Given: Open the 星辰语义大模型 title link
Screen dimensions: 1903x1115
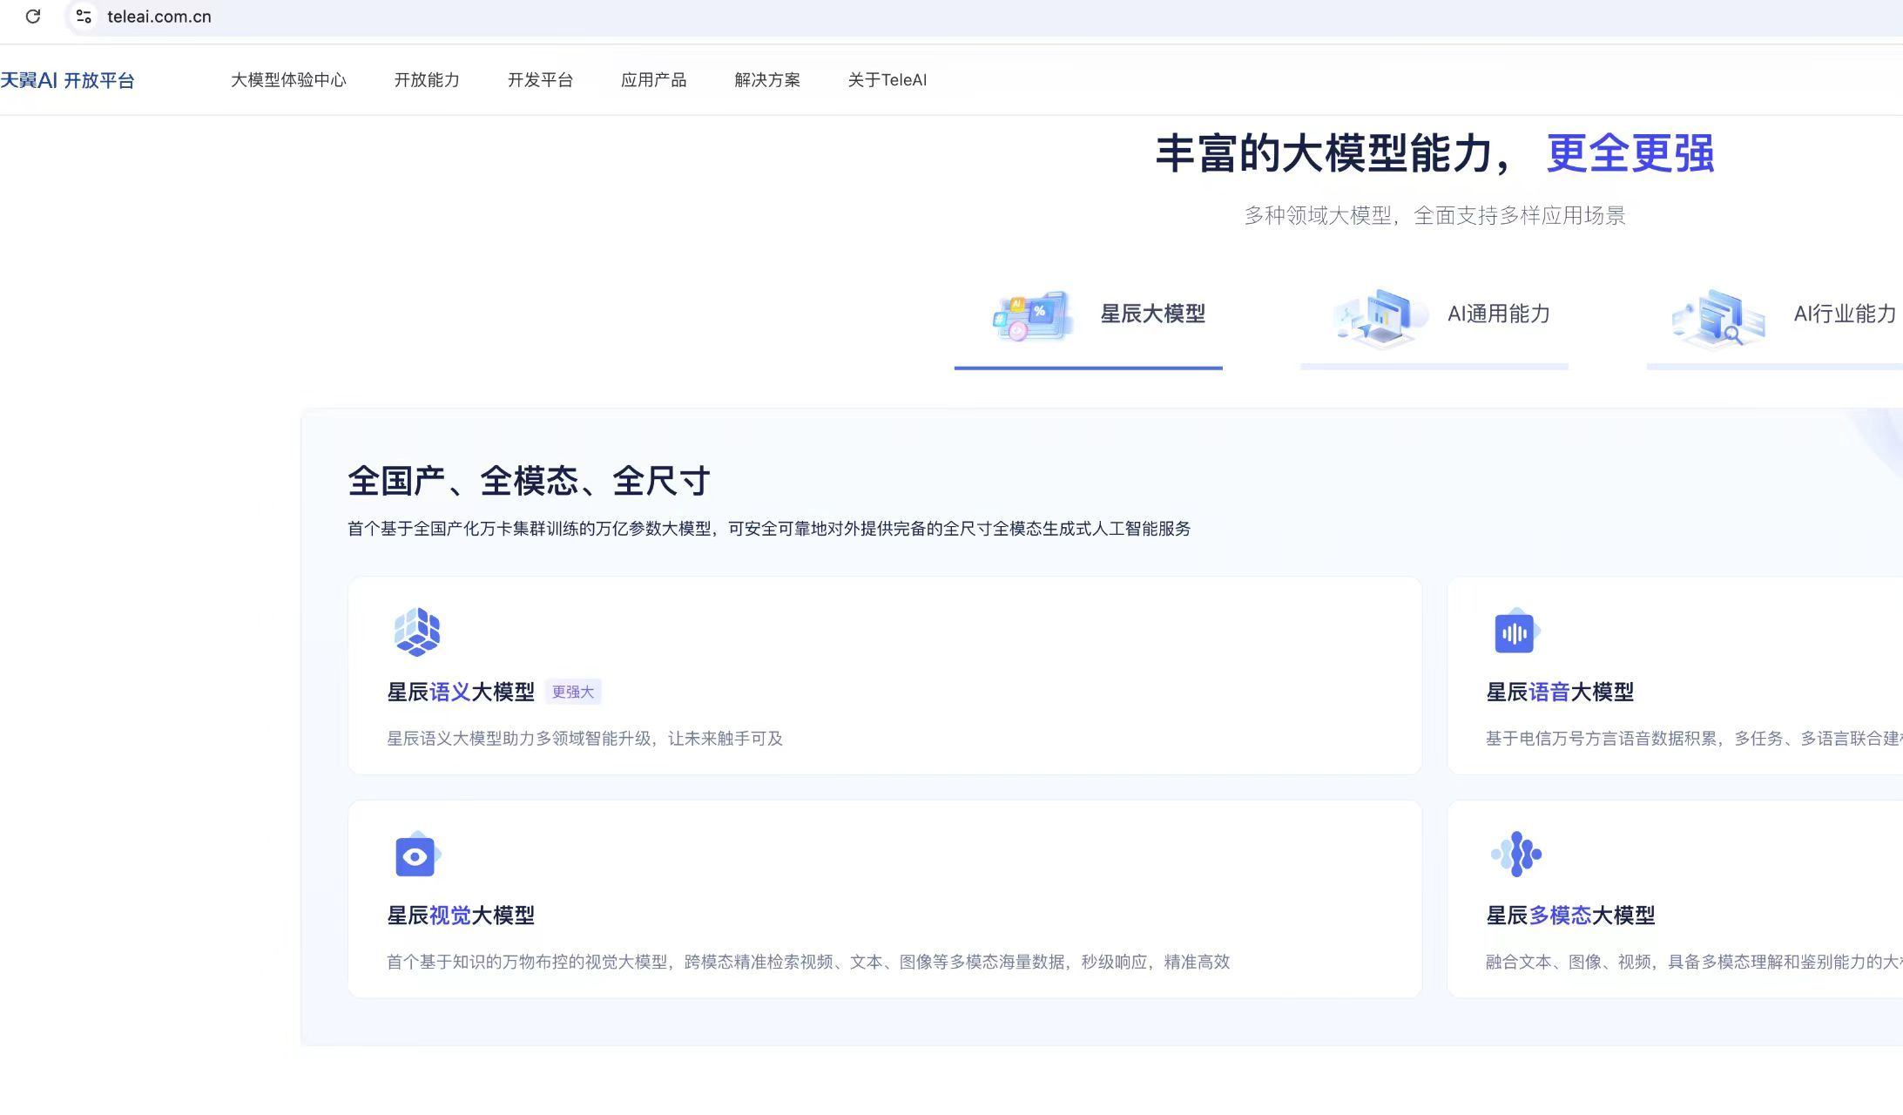Looking at the screenshot, I should click(x=461, y=692).
